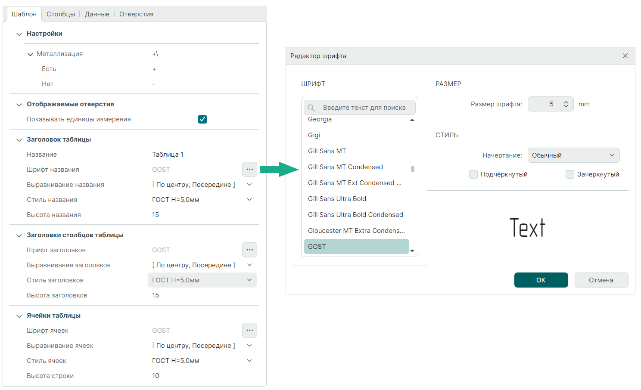Open the font style dropdown
This screenshot has height=390, width=641.
pos(573,155)
